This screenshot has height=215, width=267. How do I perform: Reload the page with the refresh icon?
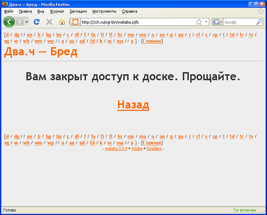37,22
